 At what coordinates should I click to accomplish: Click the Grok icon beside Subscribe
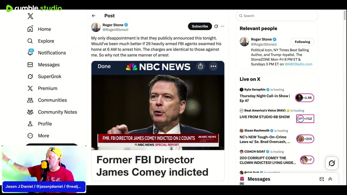[x=216, y=26]
